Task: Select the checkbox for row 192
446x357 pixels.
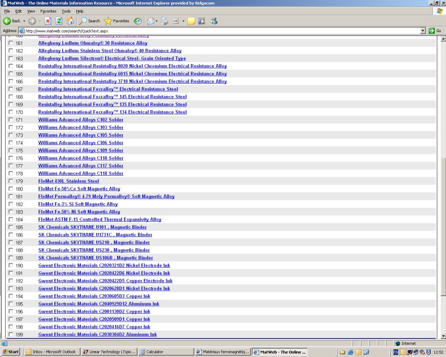Action: tap(11, 281)
